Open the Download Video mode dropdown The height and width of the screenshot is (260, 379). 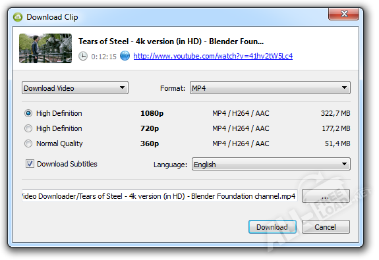(x=75, y=88)
